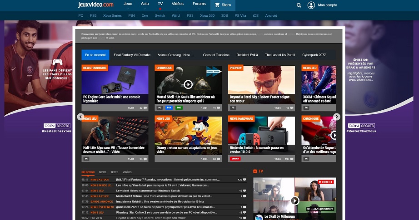
Task: Switch to the NEWS tab
Action: pyautogui.click(x=103, y=172)
